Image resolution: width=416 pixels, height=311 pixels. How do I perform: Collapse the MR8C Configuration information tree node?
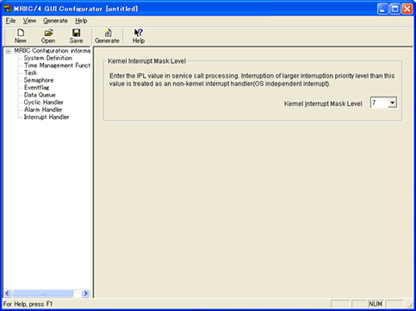[x=9, y=52]
